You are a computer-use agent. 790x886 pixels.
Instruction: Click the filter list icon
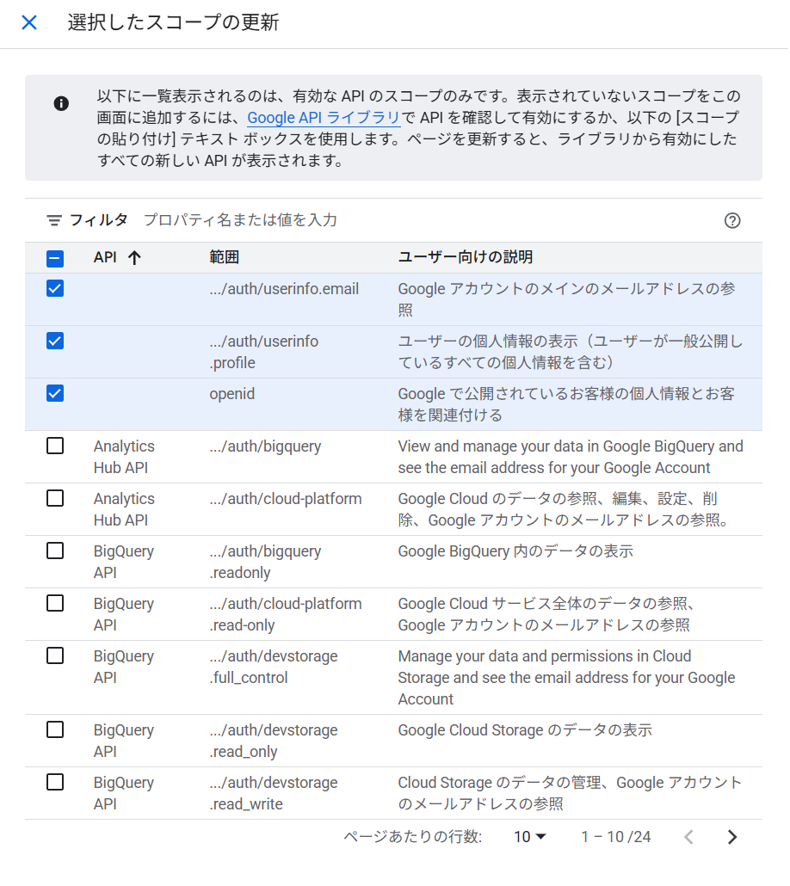54,220
